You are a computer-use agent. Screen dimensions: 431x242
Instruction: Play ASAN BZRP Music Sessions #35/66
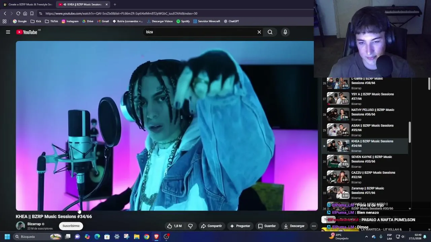coord(365,130)
